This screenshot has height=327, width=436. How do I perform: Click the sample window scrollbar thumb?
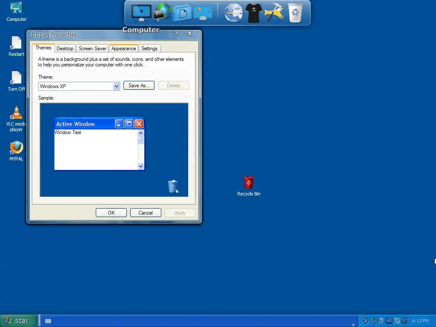coord(141,140)
